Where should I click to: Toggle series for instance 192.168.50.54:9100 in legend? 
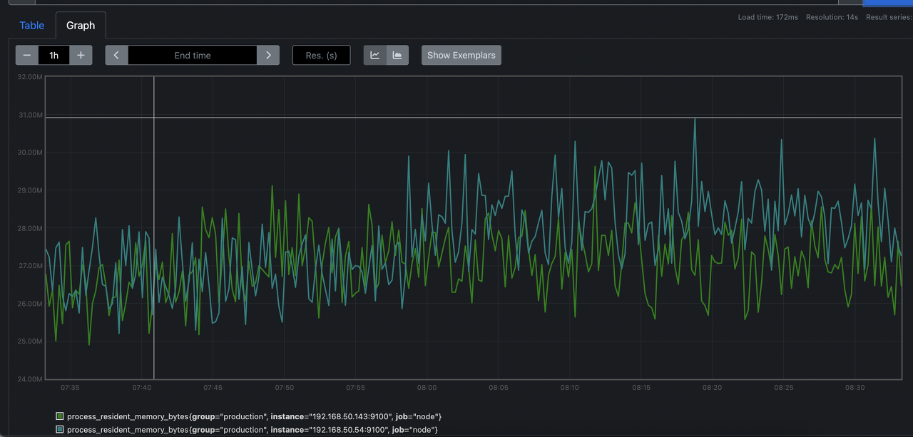(246, 430)
